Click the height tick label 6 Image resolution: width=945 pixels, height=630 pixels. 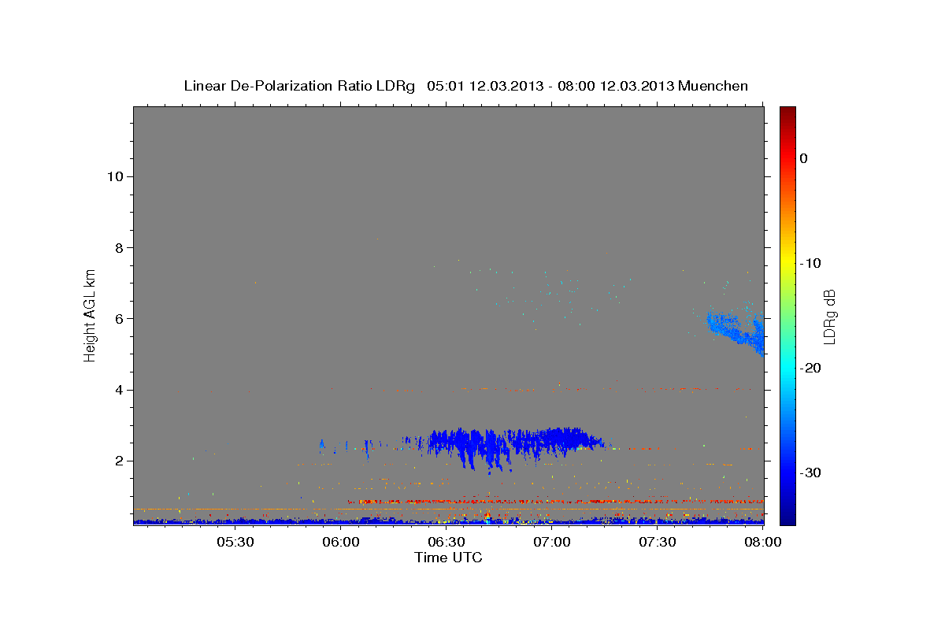pyautogui.click(x=119, y=318)
